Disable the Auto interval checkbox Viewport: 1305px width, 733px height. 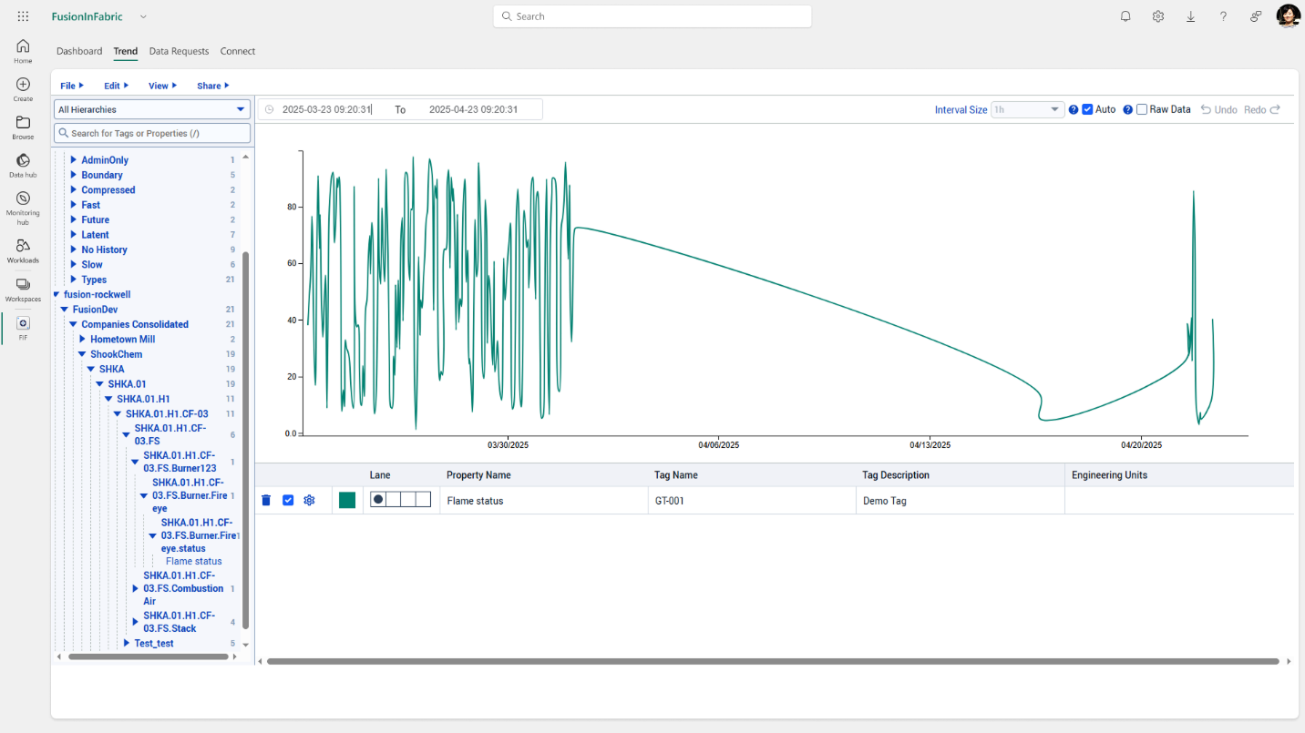[x=1086, y=109]
